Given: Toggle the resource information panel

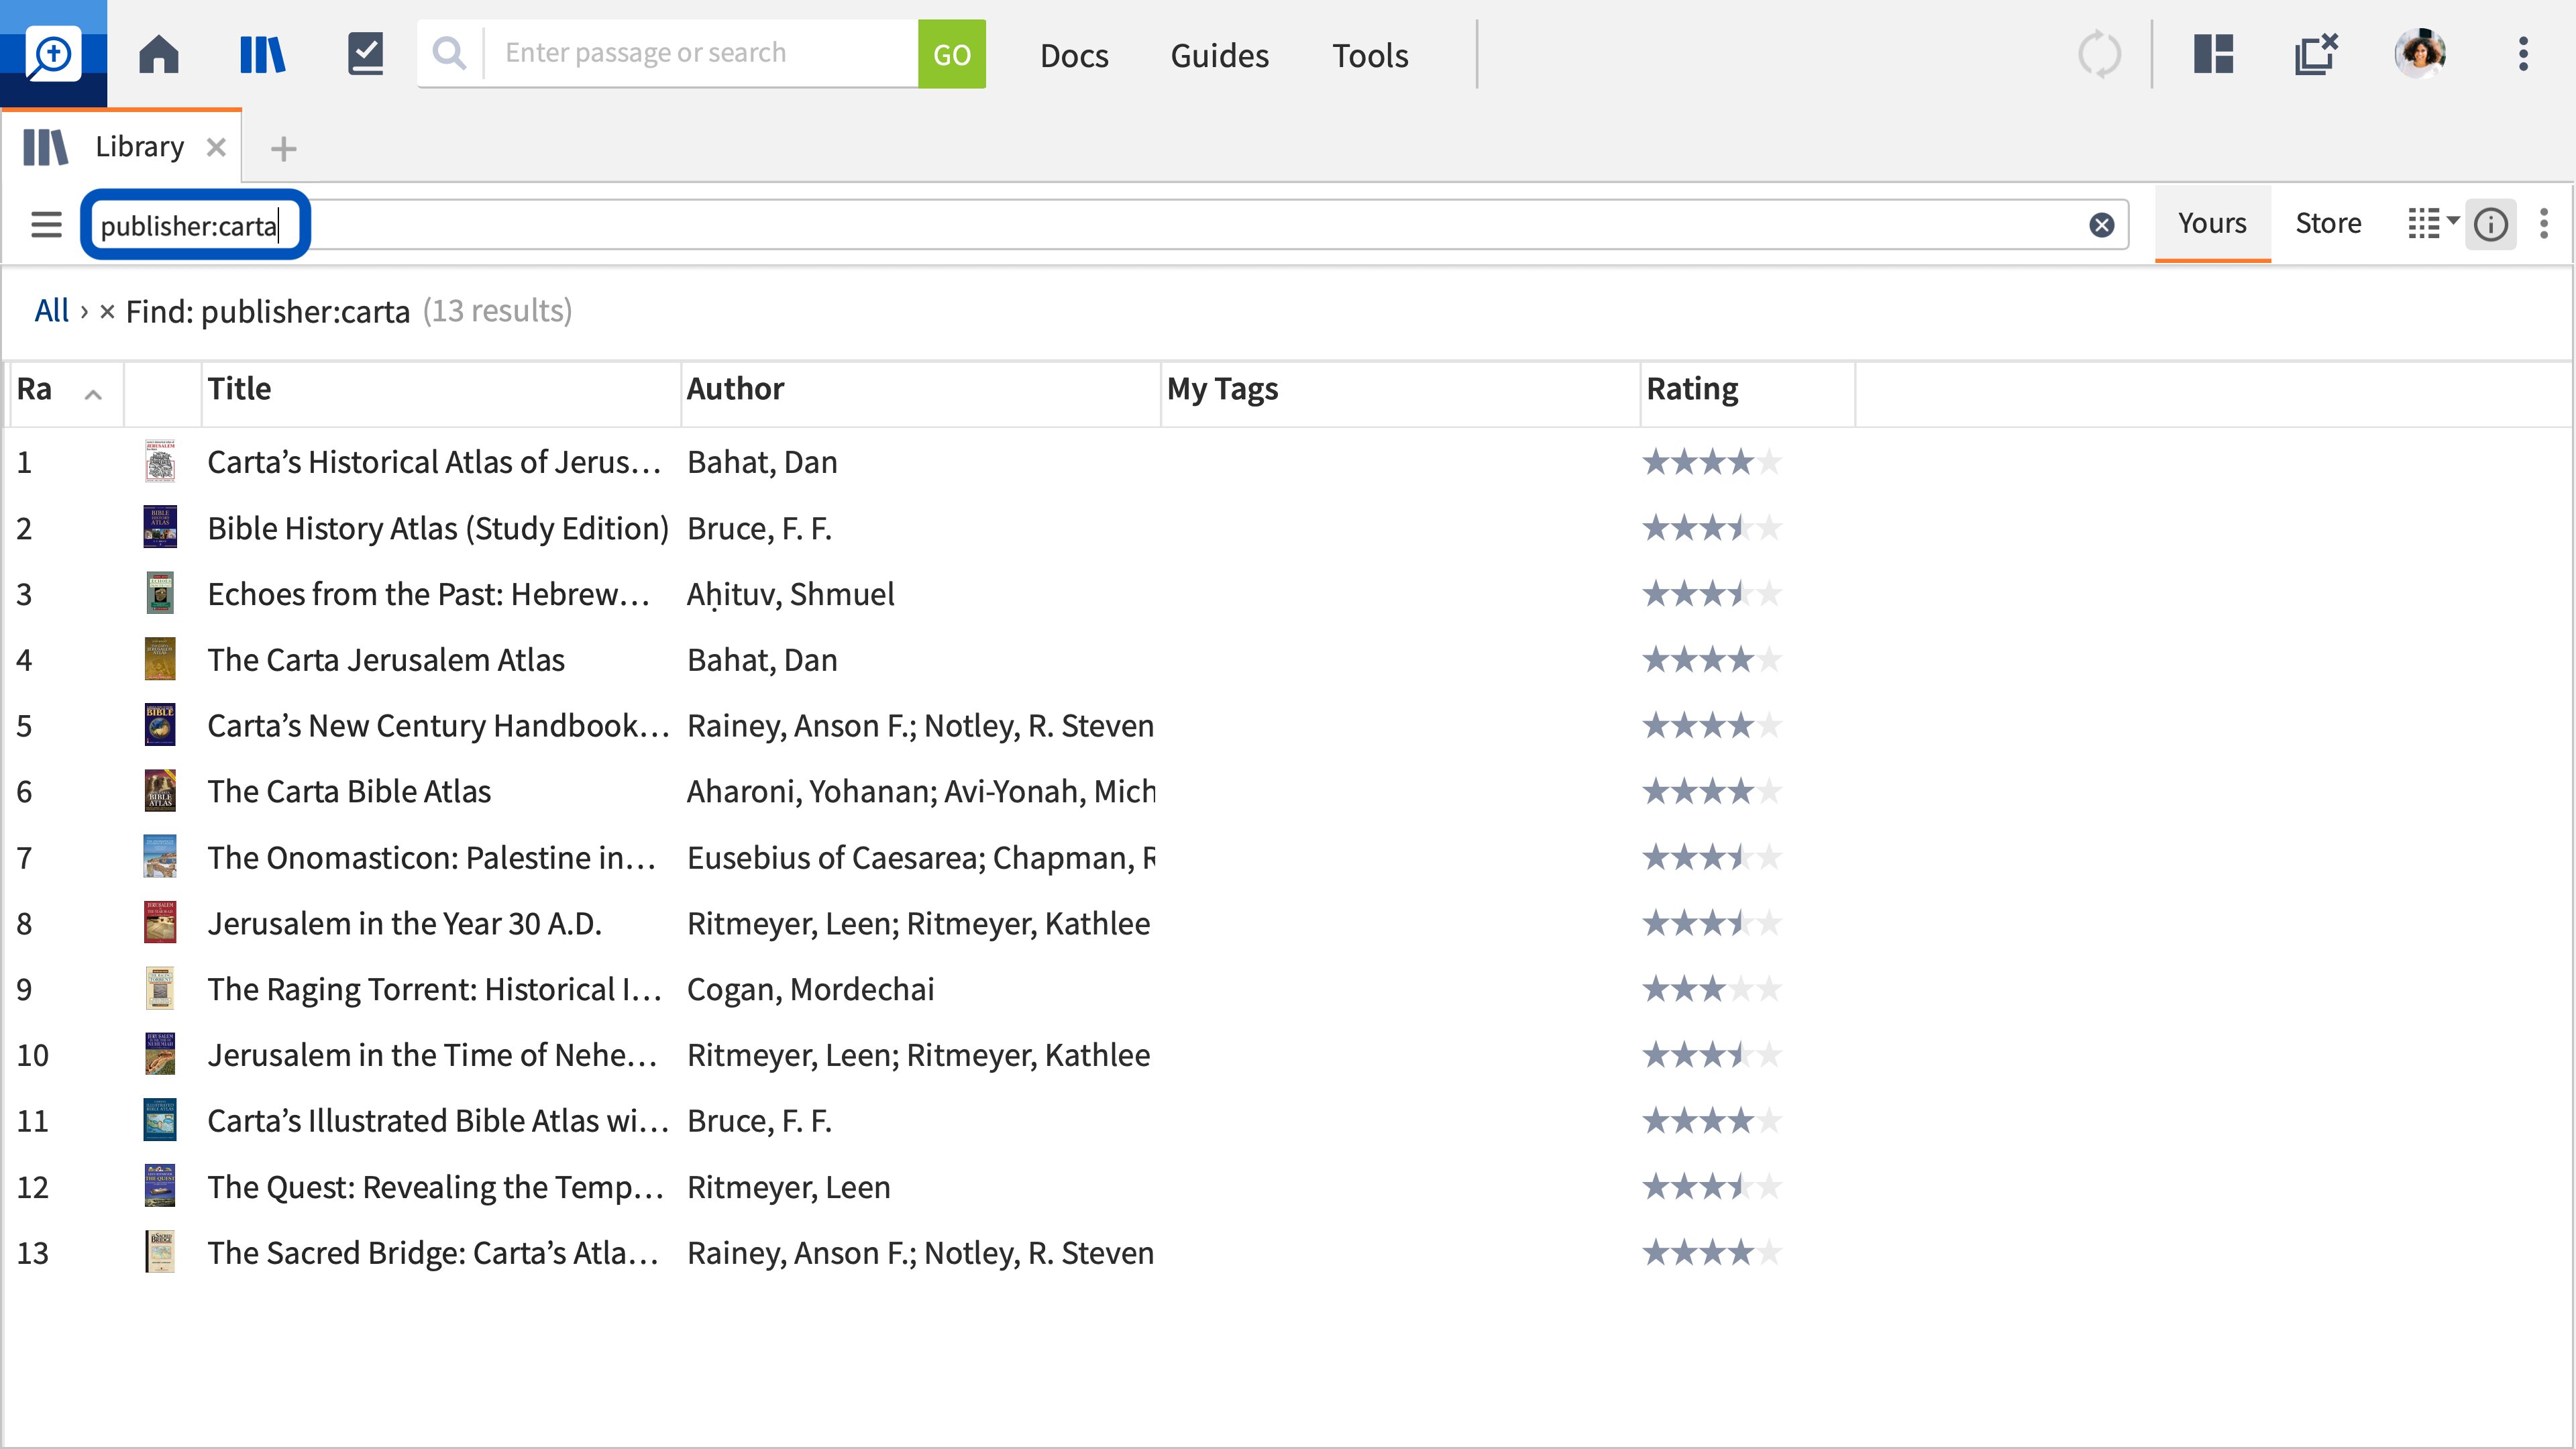Looking at the screenshot, I should [x=2491, y=224].
